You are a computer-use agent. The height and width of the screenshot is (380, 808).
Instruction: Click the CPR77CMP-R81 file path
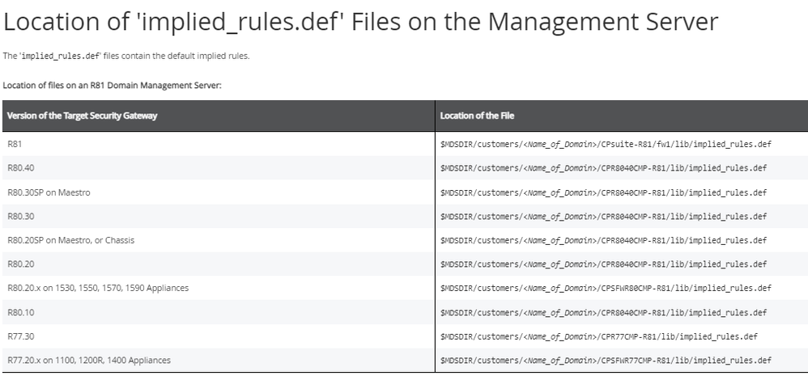599,336
